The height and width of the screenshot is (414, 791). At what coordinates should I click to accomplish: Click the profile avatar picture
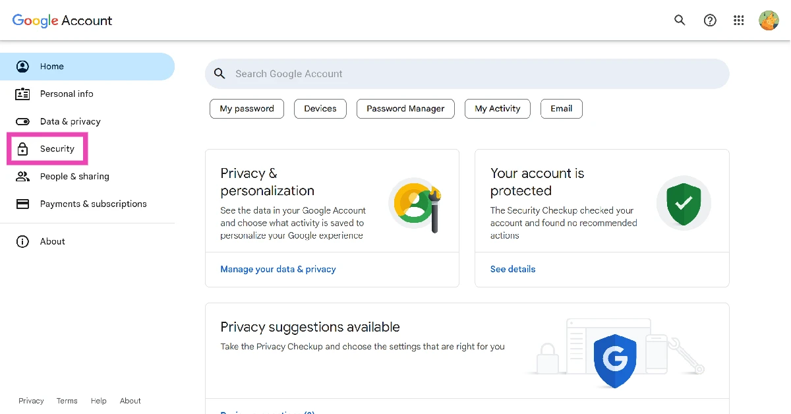(x=769, y=20)
